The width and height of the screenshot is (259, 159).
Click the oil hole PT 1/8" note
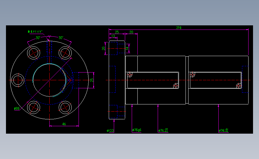click(x=35, y=32)
